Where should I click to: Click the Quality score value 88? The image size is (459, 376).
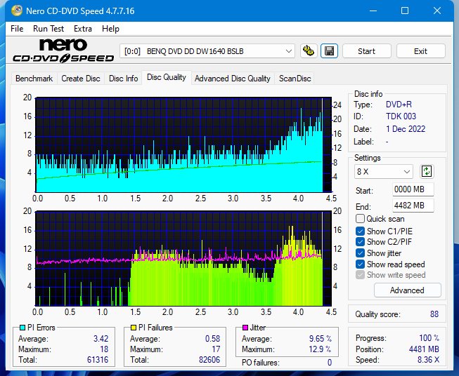point(434,314)
